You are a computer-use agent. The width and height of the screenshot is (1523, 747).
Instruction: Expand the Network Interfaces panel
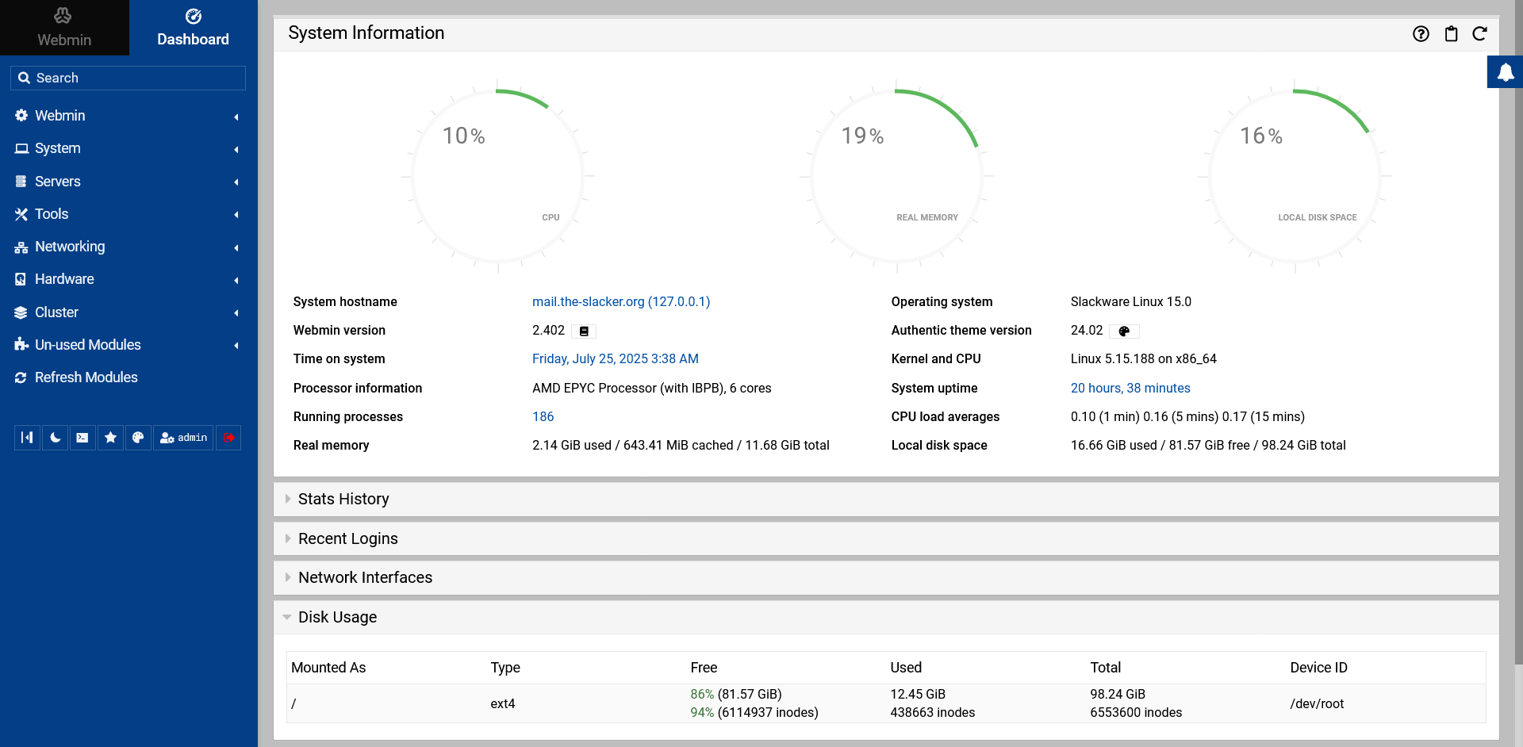pyautogui.click(x=365, y=577)
